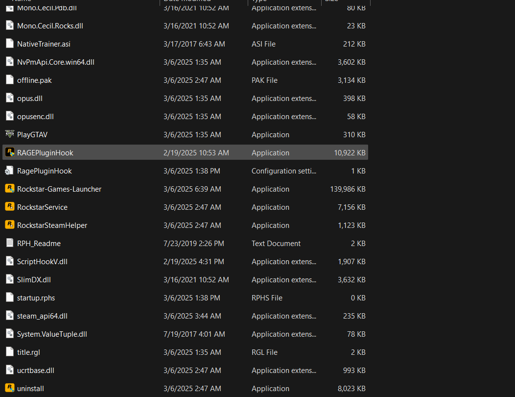
Task: Click the Rockstar-Games-Launcher icon
Action: 10,189
